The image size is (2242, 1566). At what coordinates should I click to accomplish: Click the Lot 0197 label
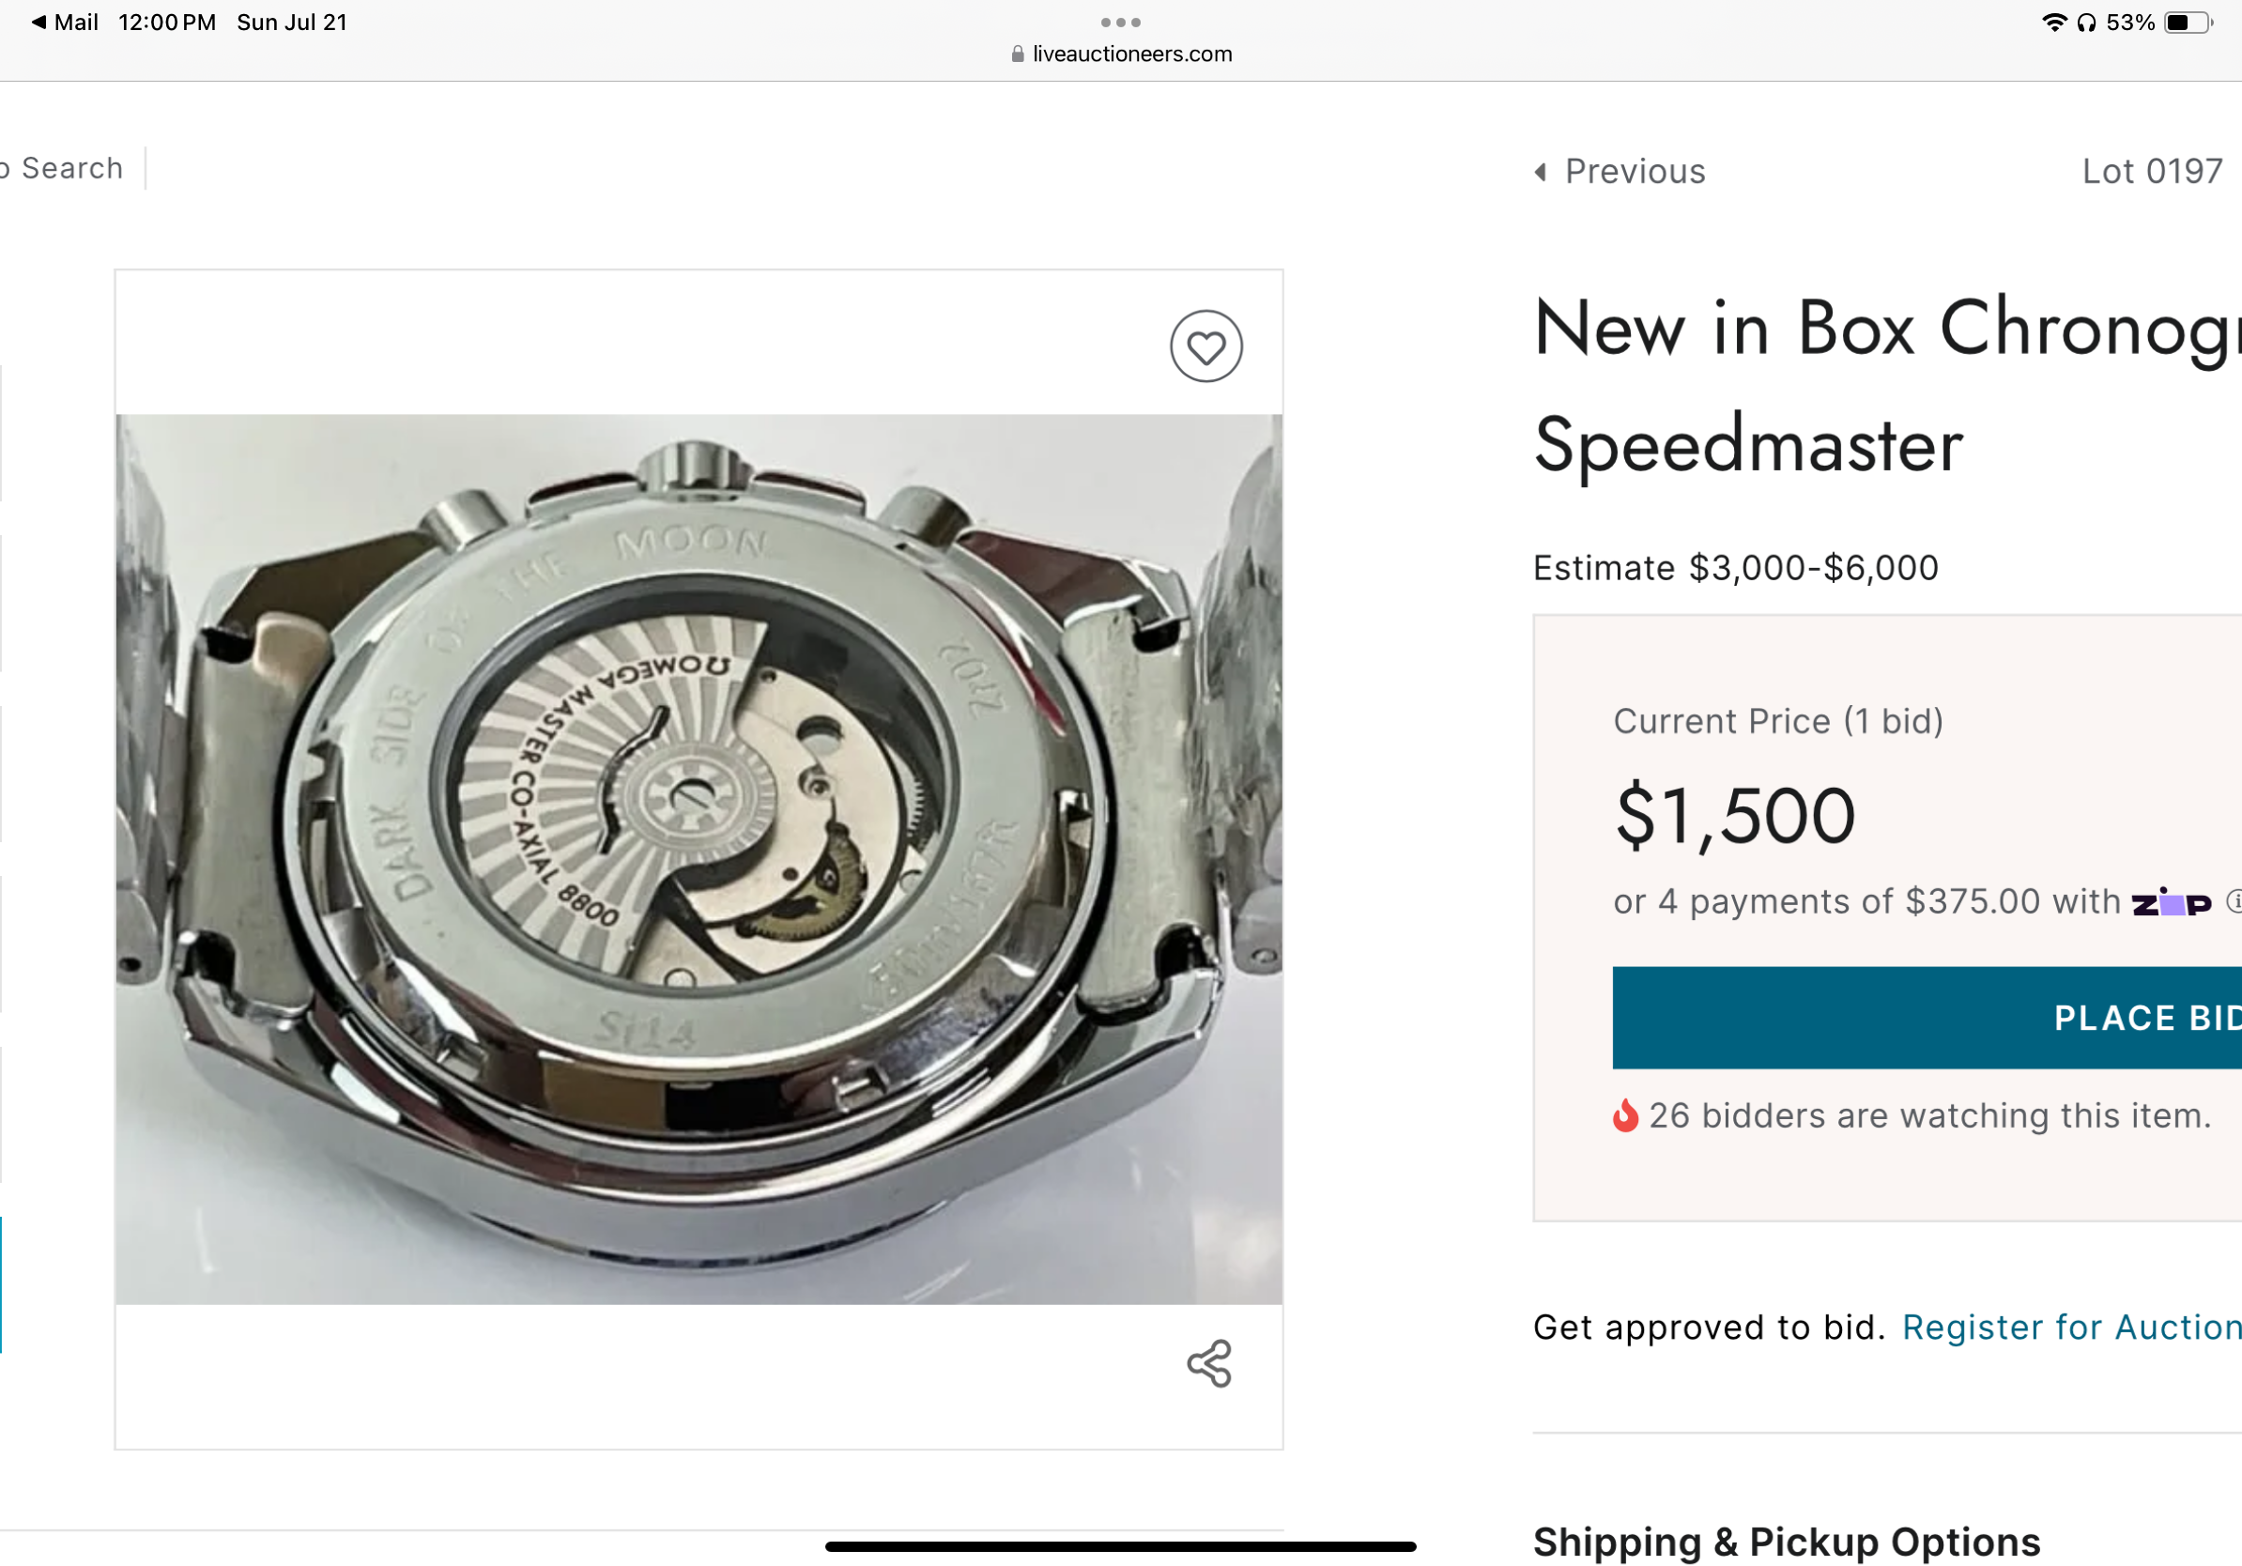tap(2151, 172)
